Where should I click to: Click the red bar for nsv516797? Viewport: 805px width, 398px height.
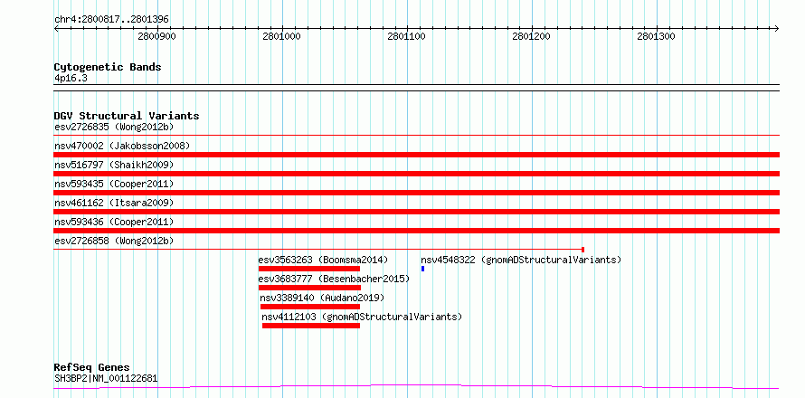coord(416,174)
